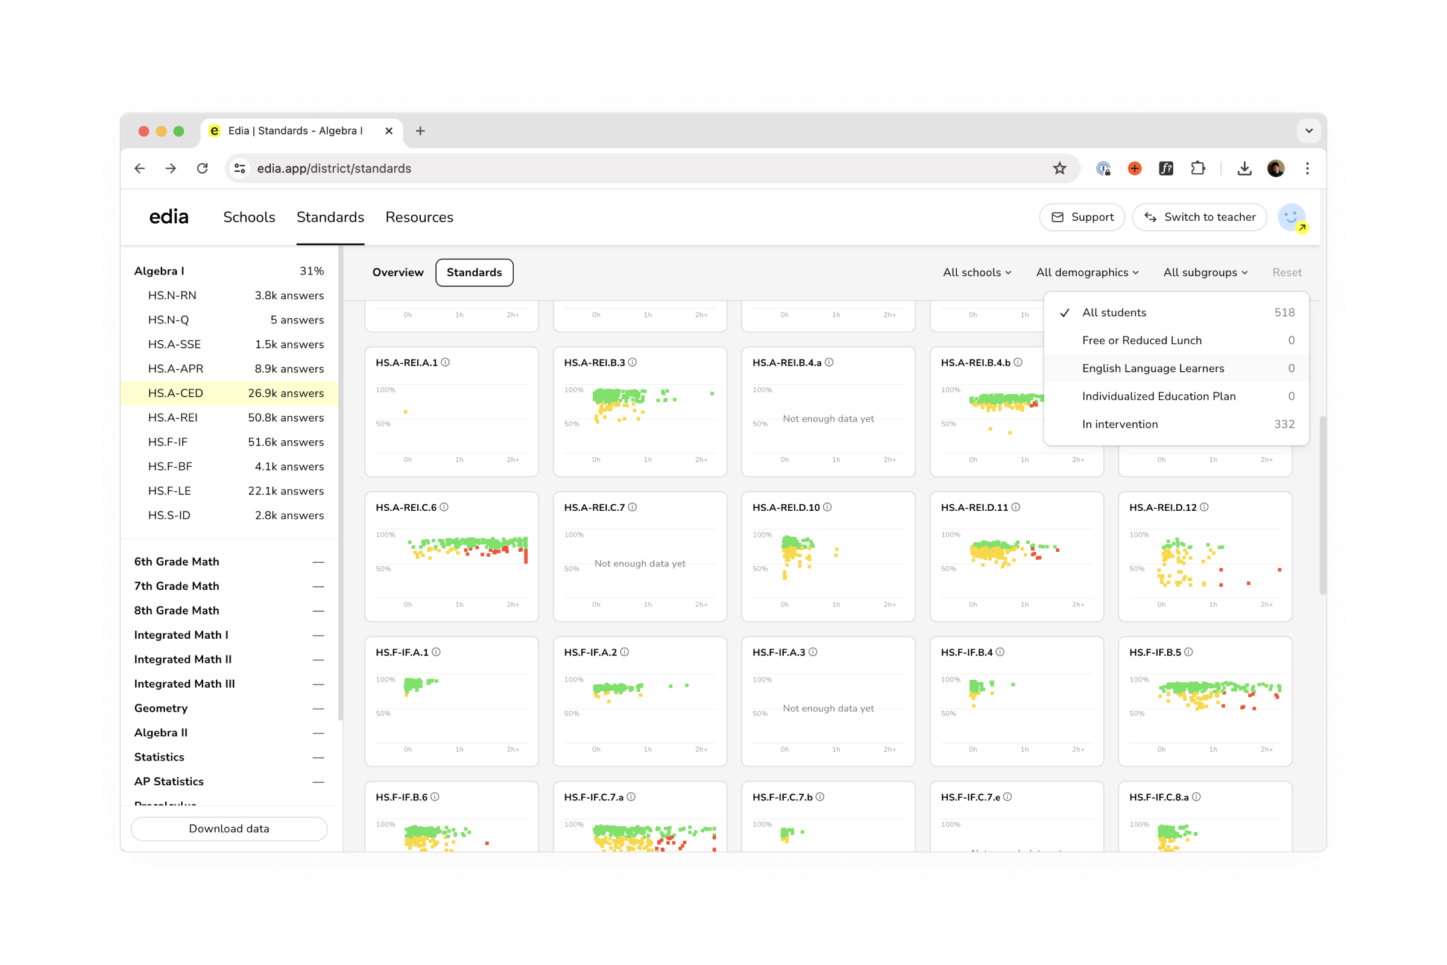Screen dimensions: 1447x965
Task: Click info icon next to HS.A-REI.A.1
Action: 446,362
